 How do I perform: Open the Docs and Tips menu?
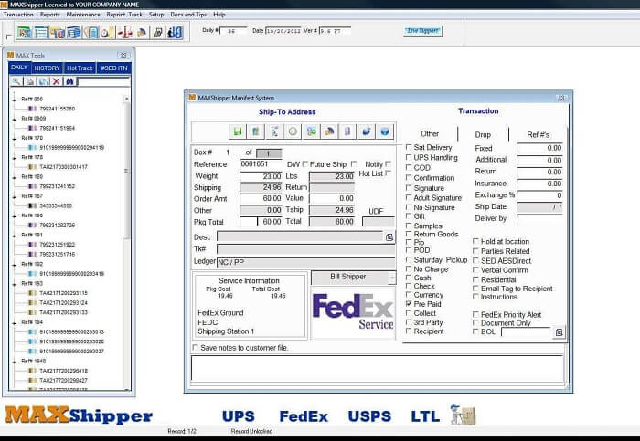click(188, 15)
